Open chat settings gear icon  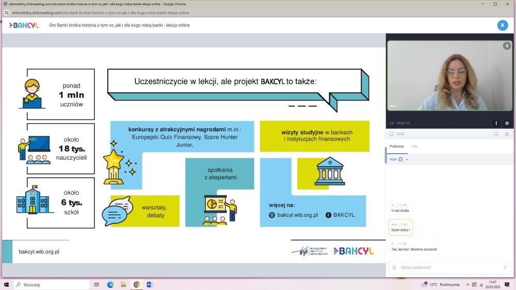coord(507,134)
